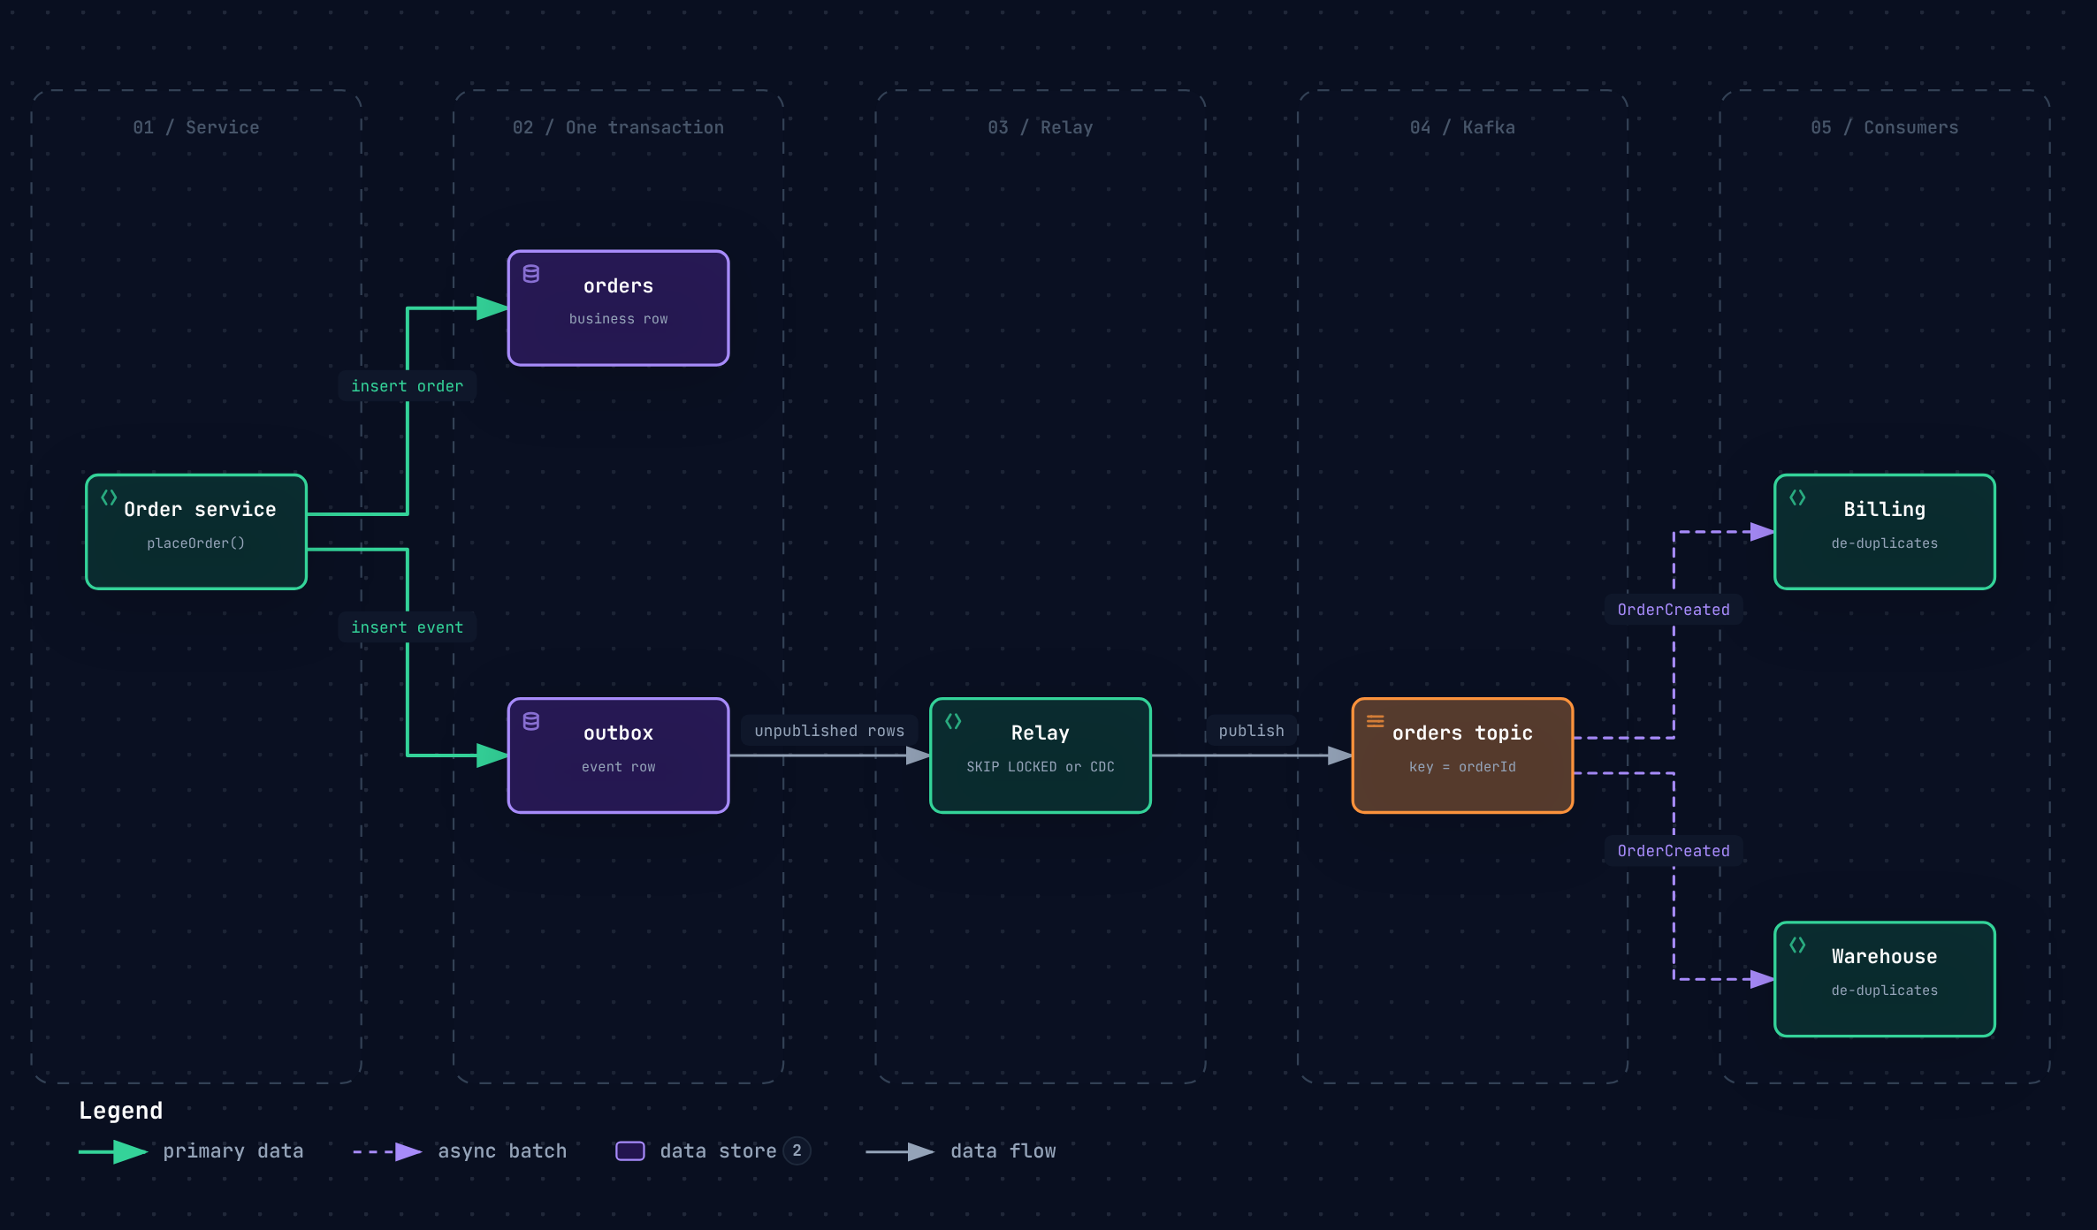Click the purple data store swatch in legend
The width and height of the screenshot is (2097, 1230).
[630, 1151]
